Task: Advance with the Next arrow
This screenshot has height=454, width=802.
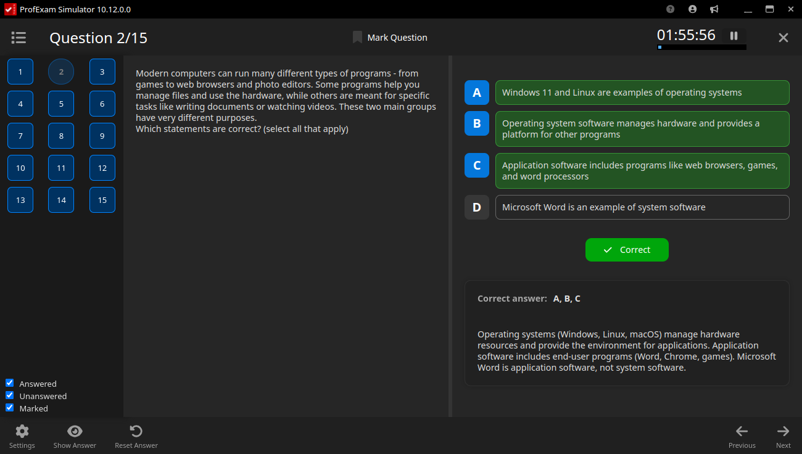Action: click(x=783, y=431)
